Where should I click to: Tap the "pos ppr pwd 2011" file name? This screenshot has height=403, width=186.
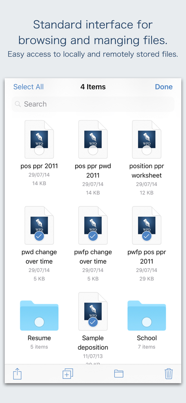tap(93, 171)
